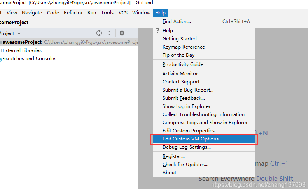308x189 pixels.
Task: Select Collect Troubleshooting Information
Action: [x=204, y=114]
